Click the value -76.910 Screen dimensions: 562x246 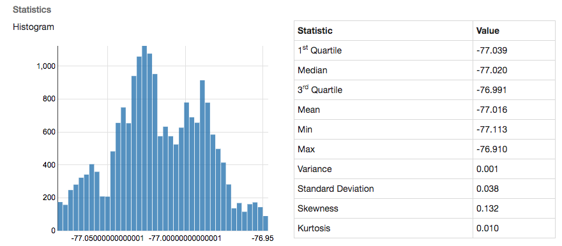[x=492, y=149]
